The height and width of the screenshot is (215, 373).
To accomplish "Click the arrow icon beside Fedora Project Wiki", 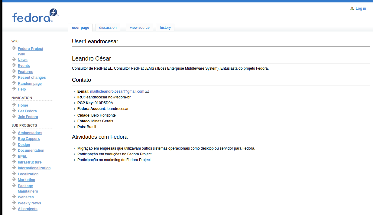I will (x=14, y=48).
